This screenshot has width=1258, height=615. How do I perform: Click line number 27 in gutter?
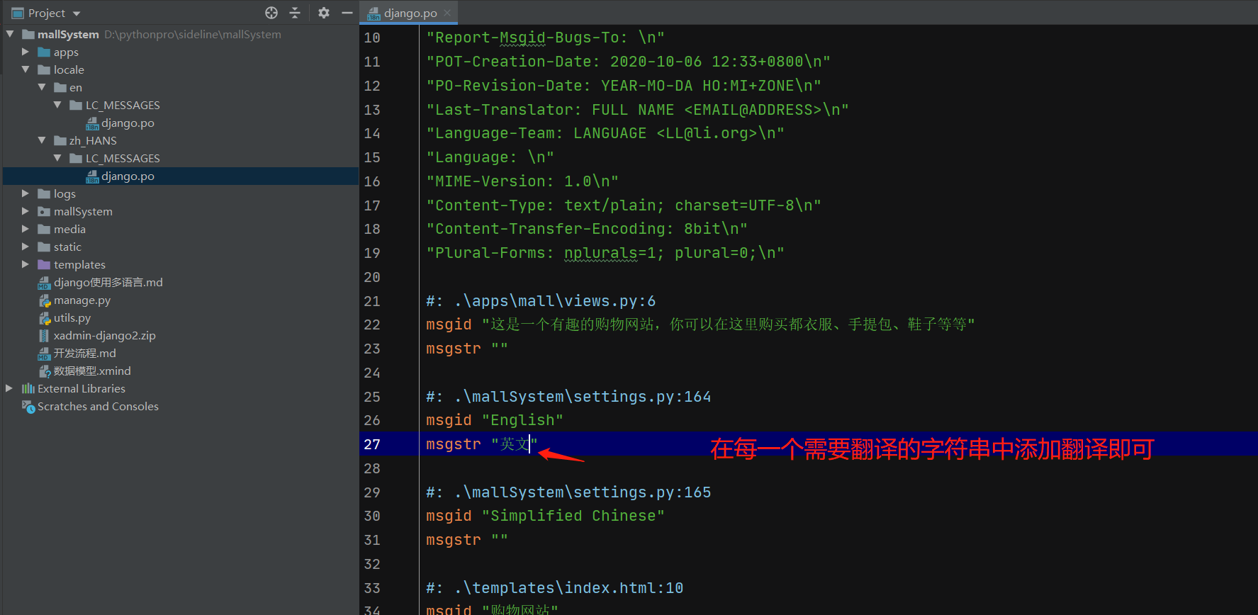pos(372,444)
